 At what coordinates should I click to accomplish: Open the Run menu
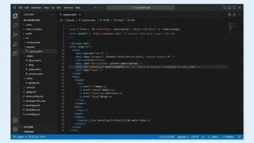59,8
